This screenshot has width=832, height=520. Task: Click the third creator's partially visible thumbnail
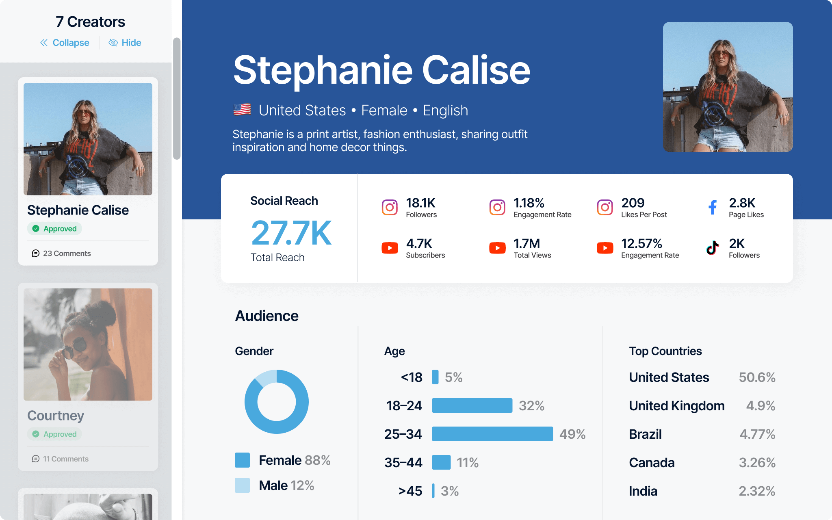88,507
